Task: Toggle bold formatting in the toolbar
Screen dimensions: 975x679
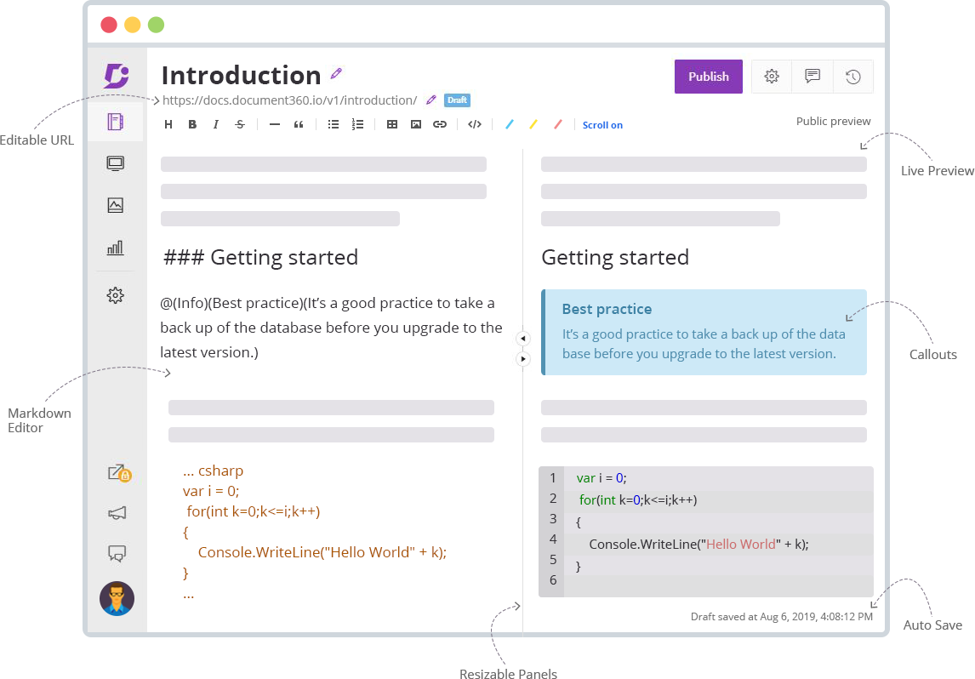Action: (x=192, y=124)
